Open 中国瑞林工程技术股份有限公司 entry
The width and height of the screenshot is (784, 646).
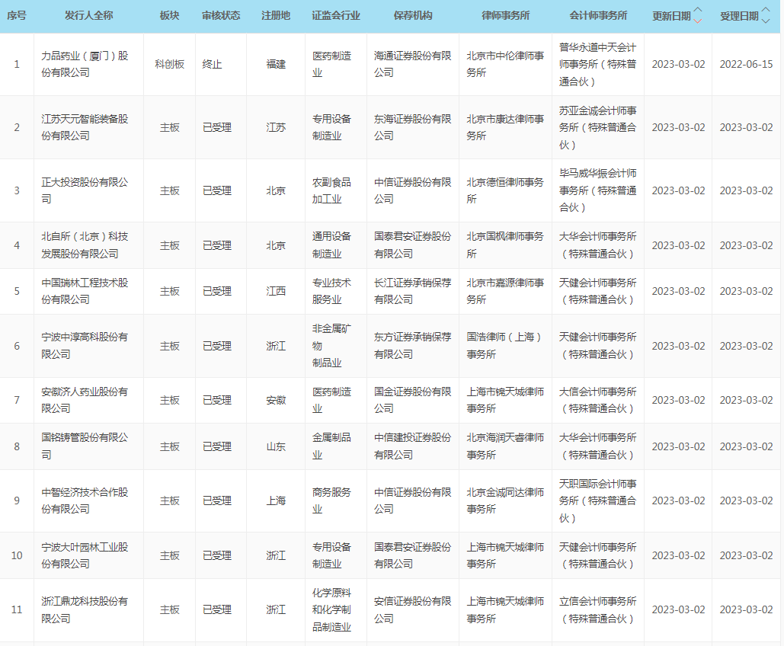85,291
